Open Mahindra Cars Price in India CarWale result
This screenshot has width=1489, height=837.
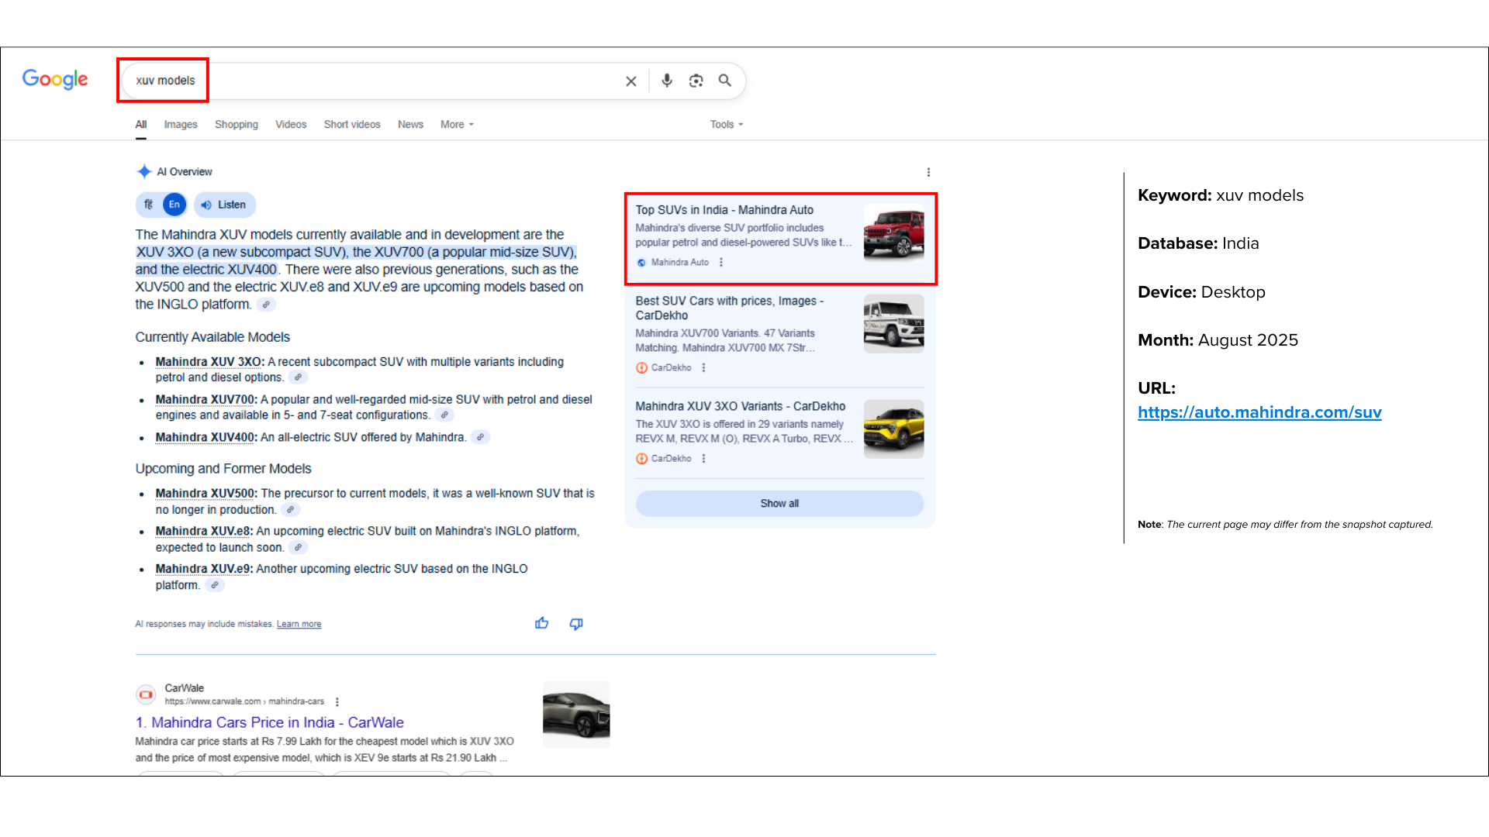pos(270,722)
